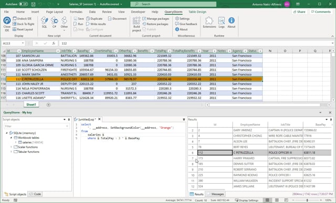
Task: Open the File menu tab
Action: (x=6, y=12)
